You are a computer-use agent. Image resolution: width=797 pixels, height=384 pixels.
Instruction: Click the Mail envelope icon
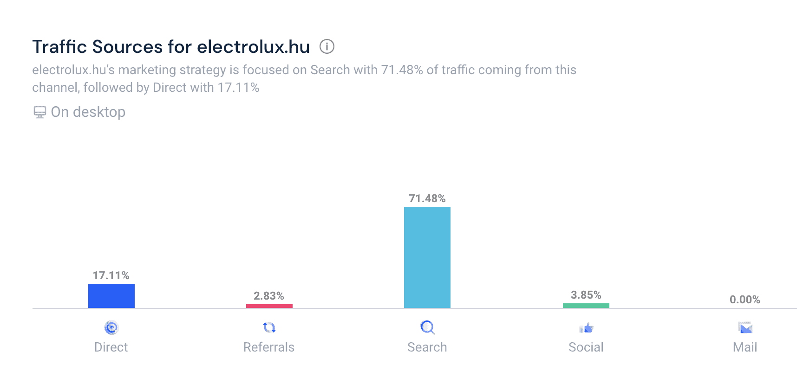click(x=745, y=328)
